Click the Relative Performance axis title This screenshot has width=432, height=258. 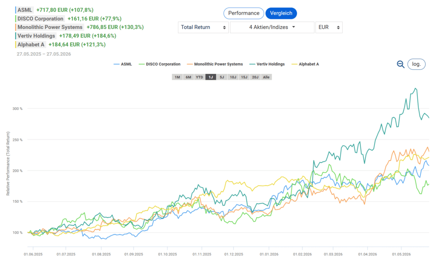[8, 164]
